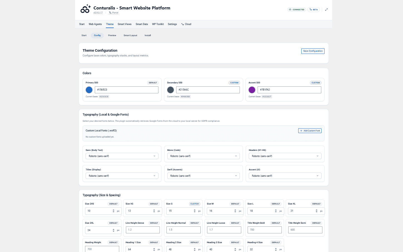Open the Accent 500 purple color swatch
The height and width of the screenshot is (252, 403).
252,90
